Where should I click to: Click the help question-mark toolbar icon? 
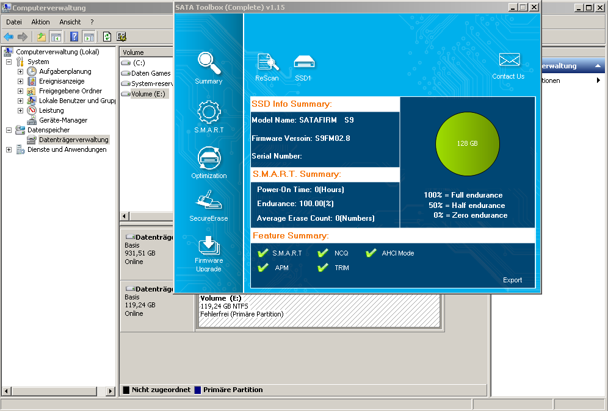pos(74,37)
